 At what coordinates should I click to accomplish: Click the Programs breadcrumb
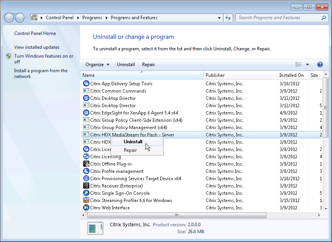click(x=92, y=18)
